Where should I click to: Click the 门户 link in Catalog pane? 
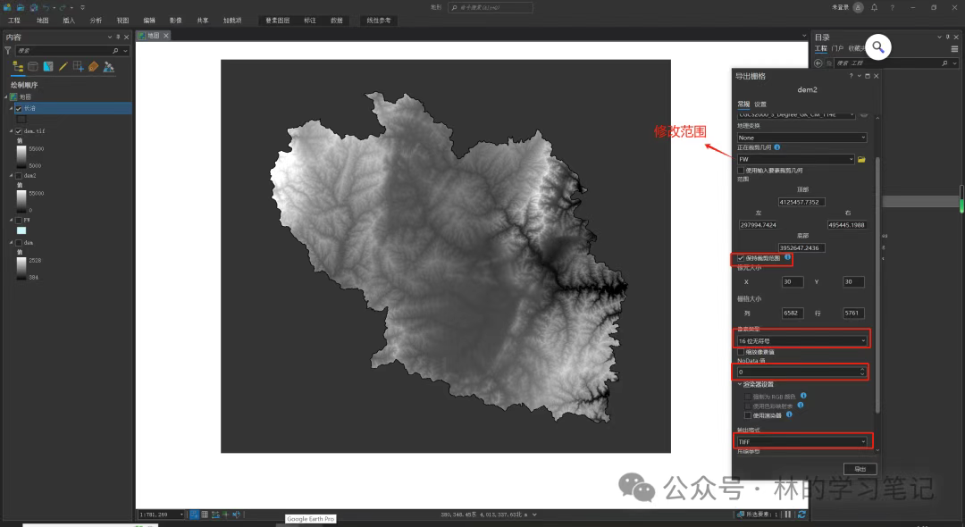(x=837, y=48)
